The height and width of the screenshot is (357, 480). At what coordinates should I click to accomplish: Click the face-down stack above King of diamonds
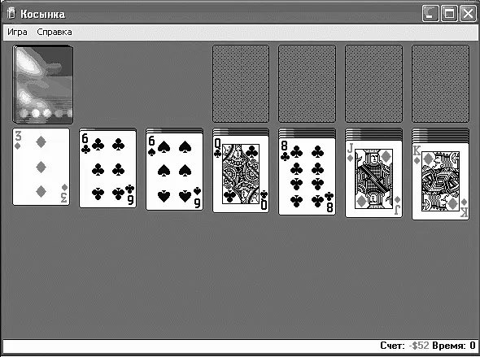[440, 136]
